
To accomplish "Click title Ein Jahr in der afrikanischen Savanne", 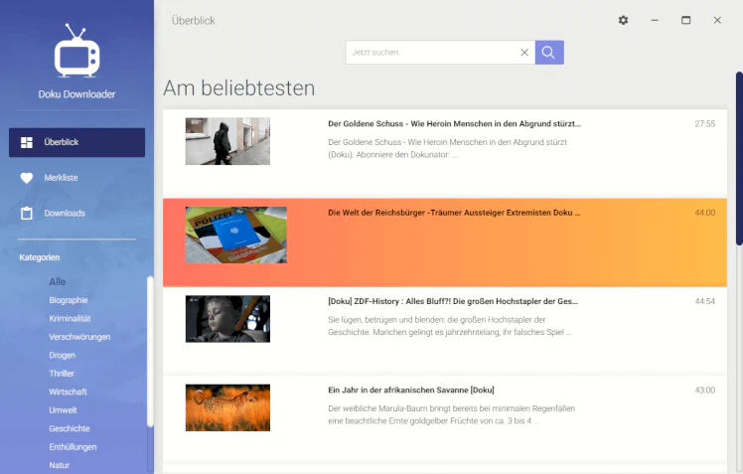I will click(411, 391).
